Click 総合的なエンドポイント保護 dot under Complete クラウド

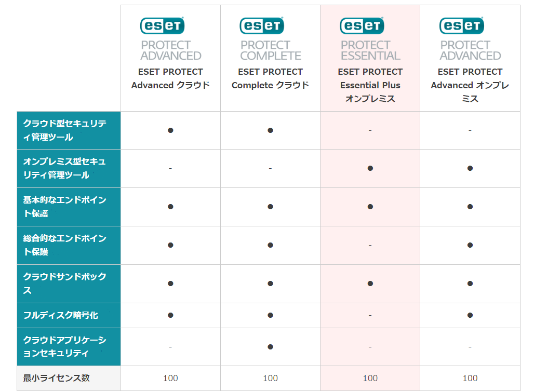pyautogui.click(x=271, y=245)
